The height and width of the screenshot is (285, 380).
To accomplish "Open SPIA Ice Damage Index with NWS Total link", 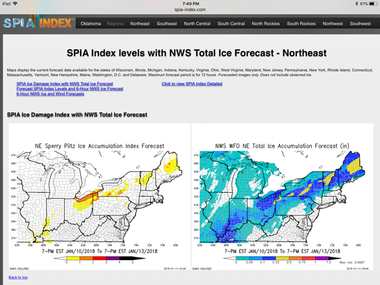I will [65, 84].
